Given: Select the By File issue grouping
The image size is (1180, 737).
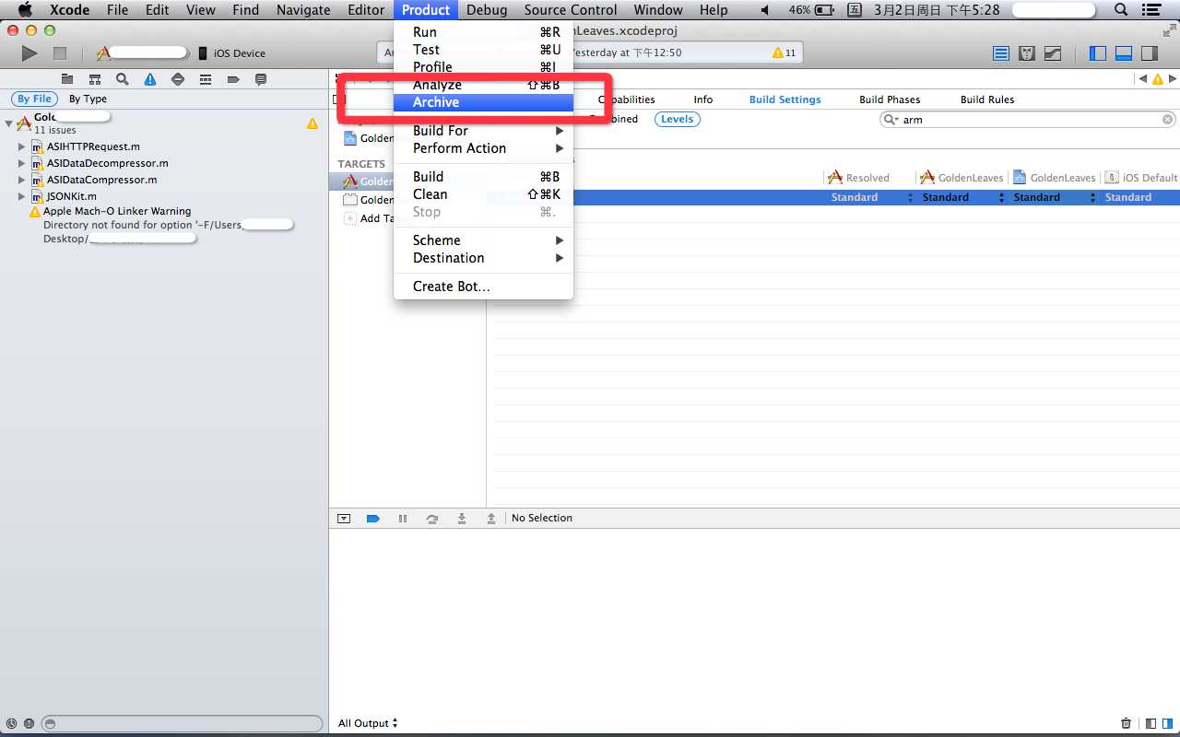Looking at the screenshot, I should (35, 99).
